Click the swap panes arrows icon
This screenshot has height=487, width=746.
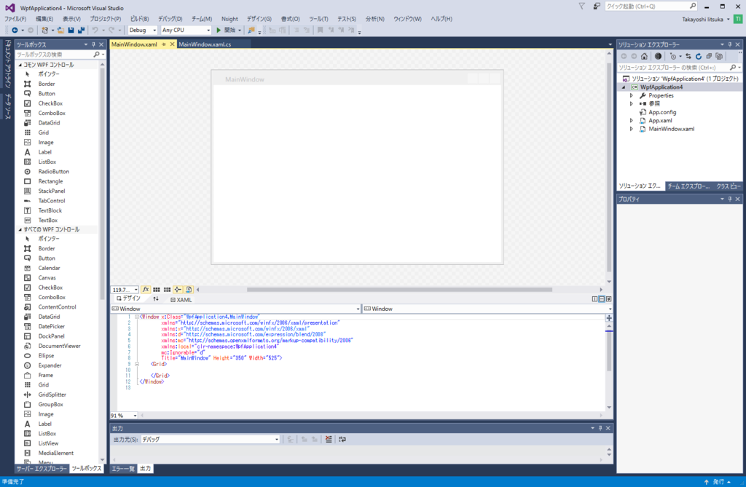tap(156, 299)
